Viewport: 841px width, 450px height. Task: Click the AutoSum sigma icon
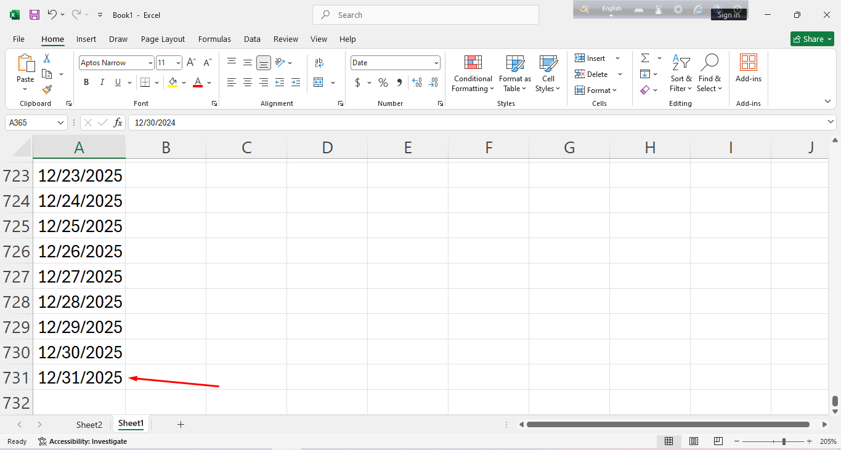[645, 58]
